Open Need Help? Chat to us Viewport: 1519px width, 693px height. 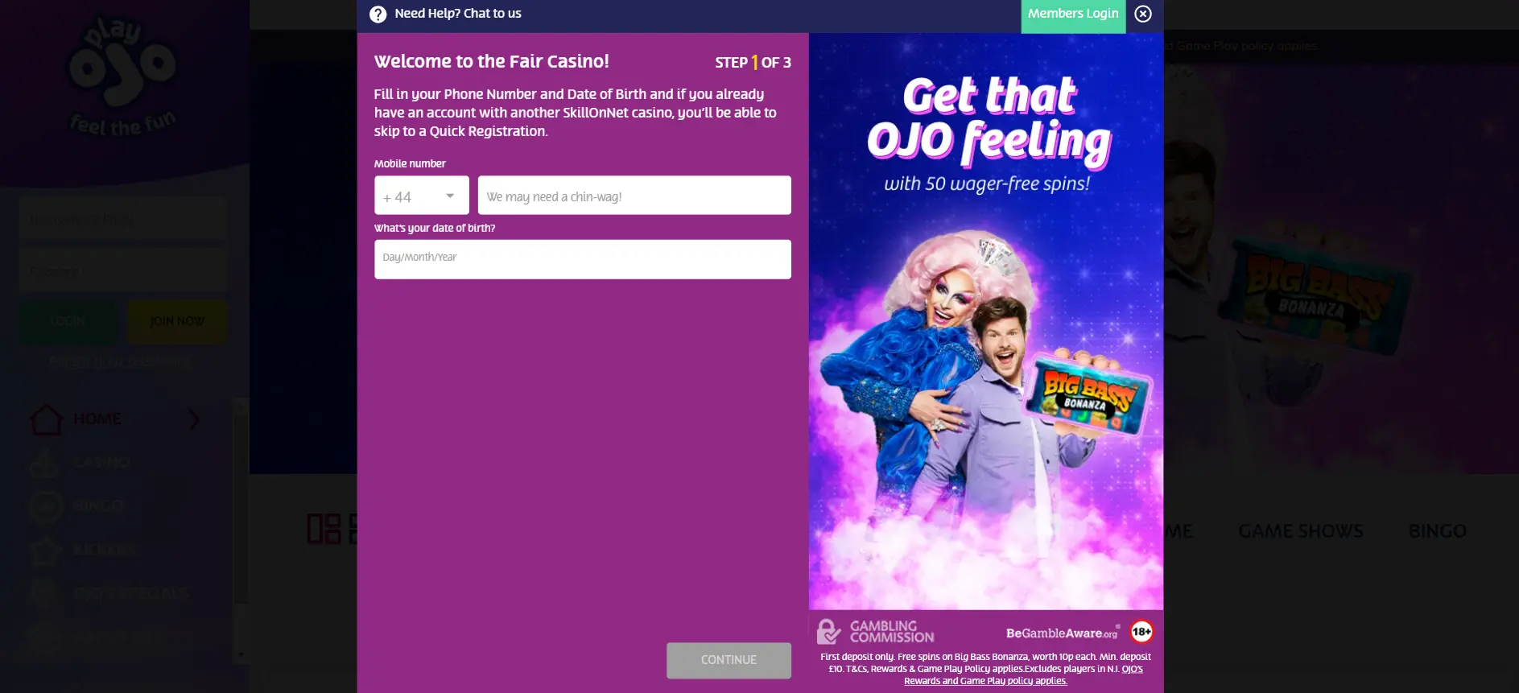coord(457,14)
